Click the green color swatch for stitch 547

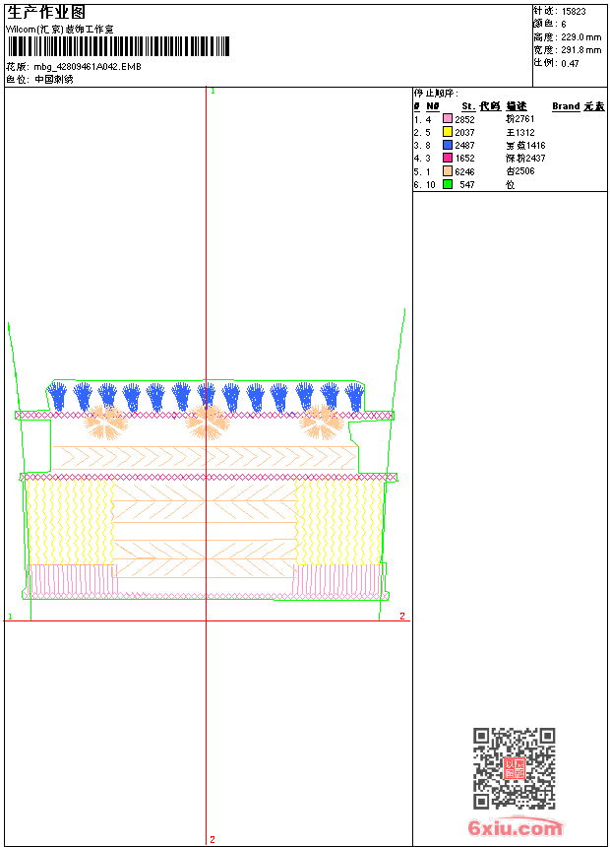[448, 184]
